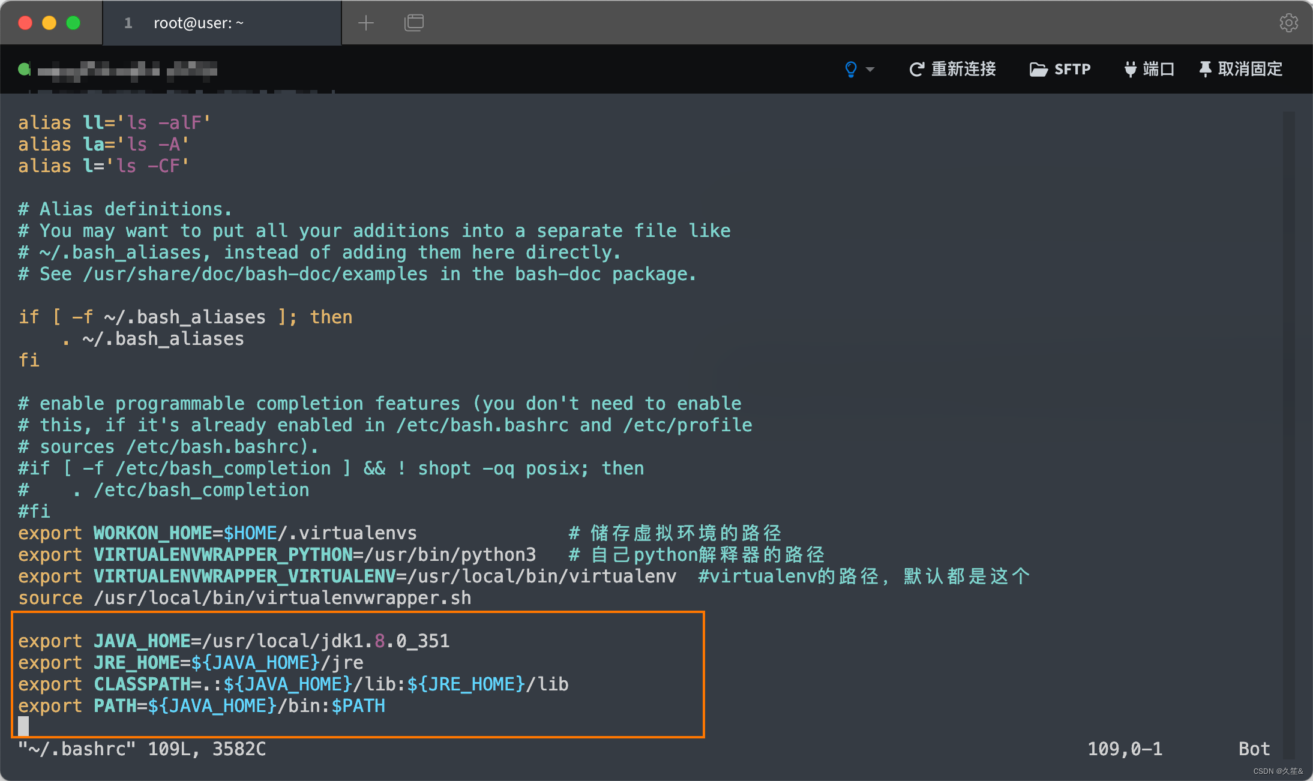The width and height of the screenshot is (1313, 781).
Task: Open the split window layout icon
Action: [x=414, y=23]
